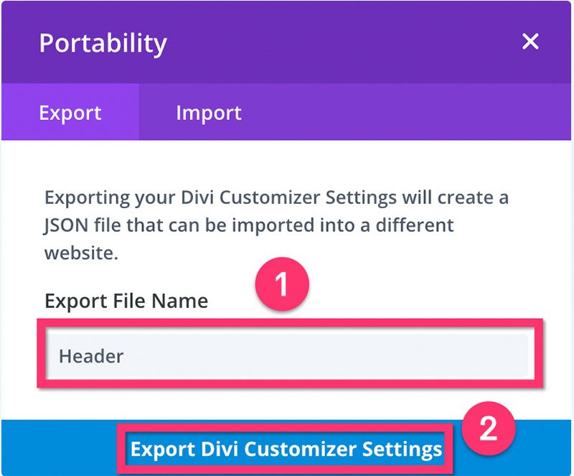Click the word JSON in the description

point(66,225)
